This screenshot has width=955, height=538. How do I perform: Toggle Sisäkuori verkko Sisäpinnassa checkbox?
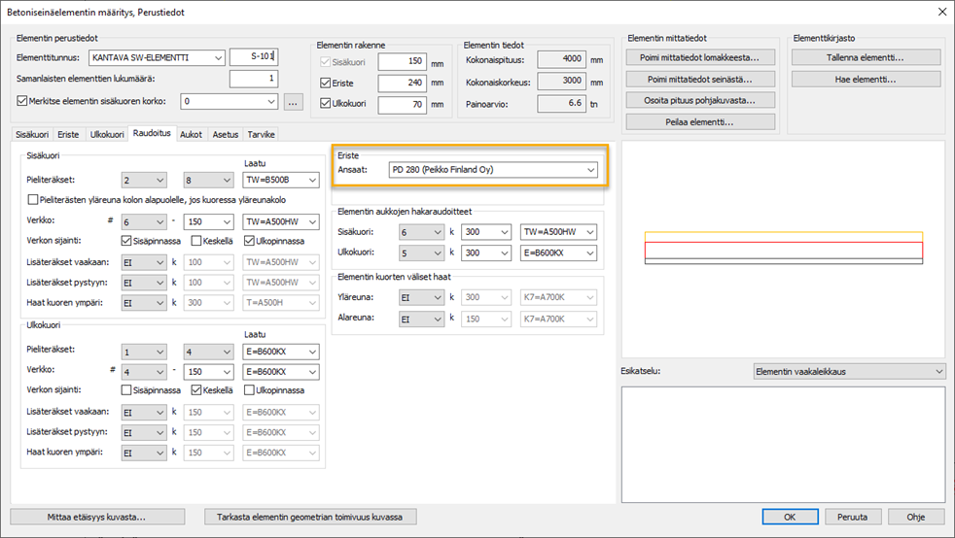pos(126,241)
